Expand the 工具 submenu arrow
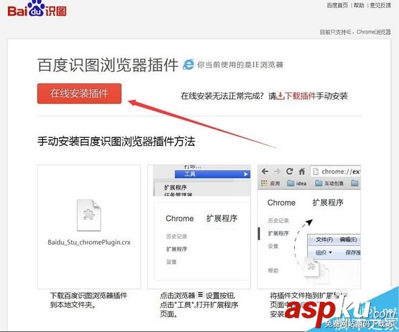Viewport: 399px width, 332px height. (x=246, y=174)
